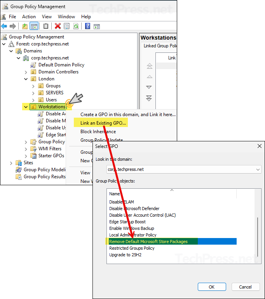
Task: Click the Move link to bottom arrow
Action: (149, 98)
